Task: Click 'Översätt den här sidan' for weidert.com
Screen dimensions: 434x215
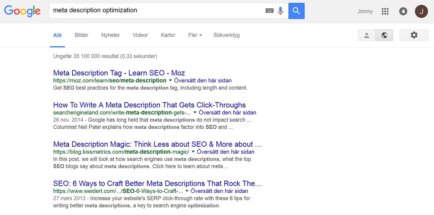Action: click(x=219, y=191)
